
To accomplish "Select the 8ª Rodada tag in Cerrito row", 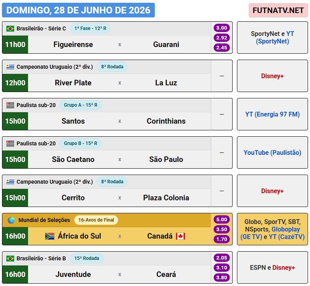I will (112, 182).
